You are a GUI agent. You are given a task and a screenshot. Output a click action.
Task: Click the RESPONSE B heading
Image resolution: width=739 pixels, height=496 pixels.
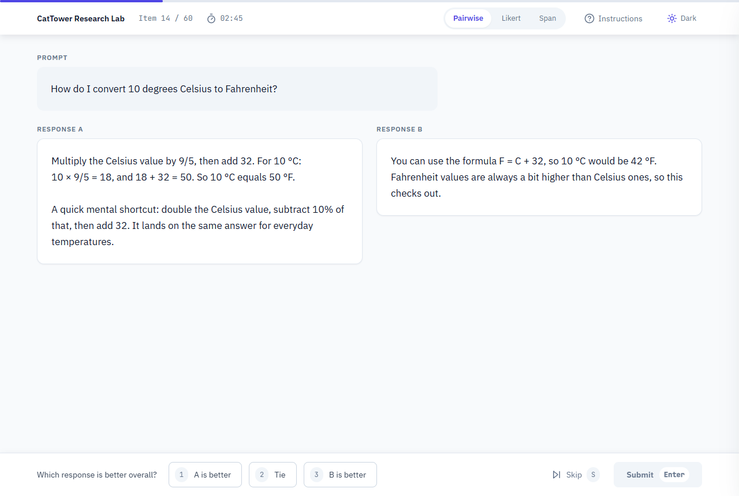400,129
